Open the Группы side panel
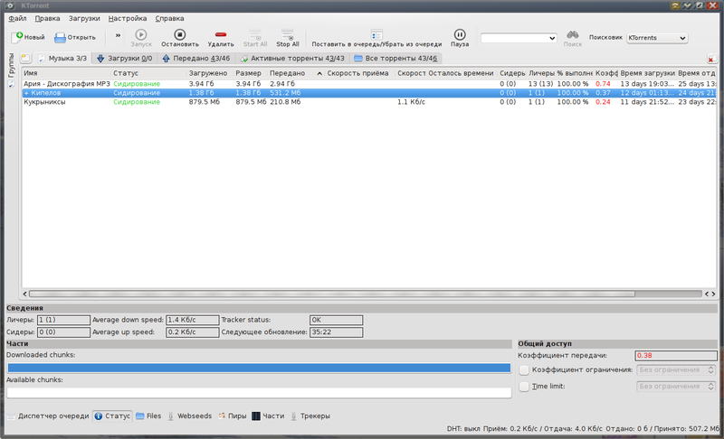Screen dimensions: 724x439 tap(11, 65)
